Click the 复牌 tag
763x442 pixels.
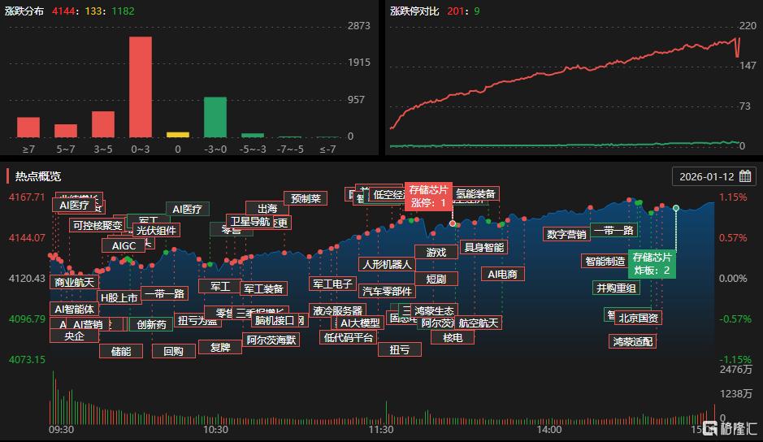[220, 347]
